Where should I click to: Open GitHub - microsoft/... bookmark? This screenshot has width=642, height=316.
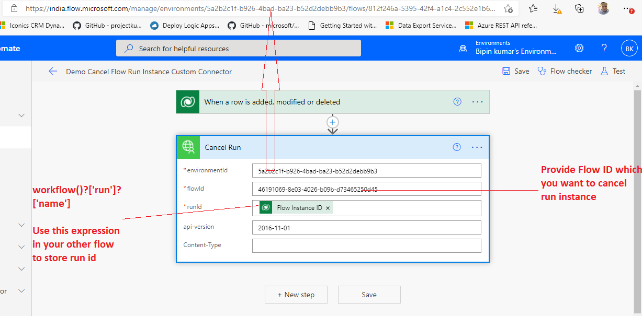pos(264,25)
